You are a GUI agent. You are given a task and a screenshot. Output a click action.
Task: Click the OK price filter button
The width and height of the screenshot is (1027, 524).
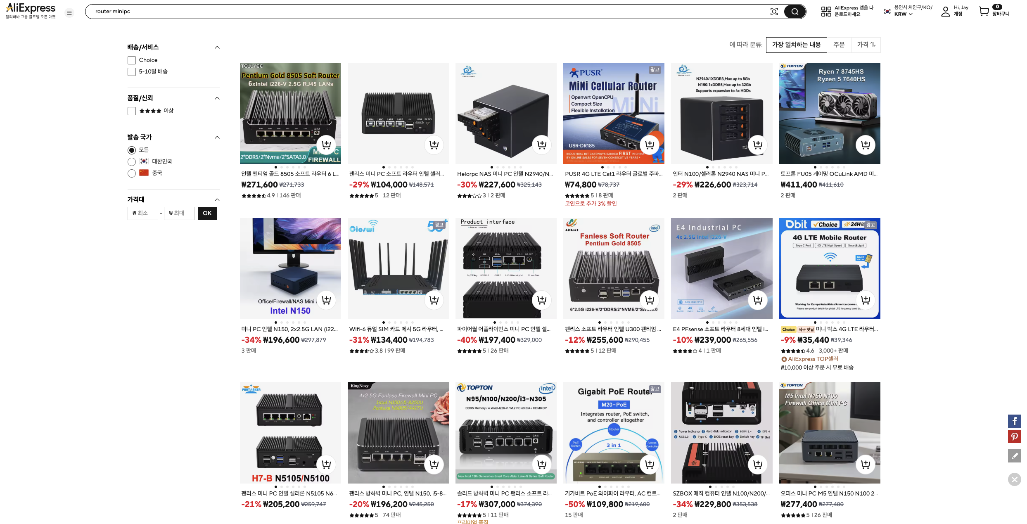click(207, 213)
